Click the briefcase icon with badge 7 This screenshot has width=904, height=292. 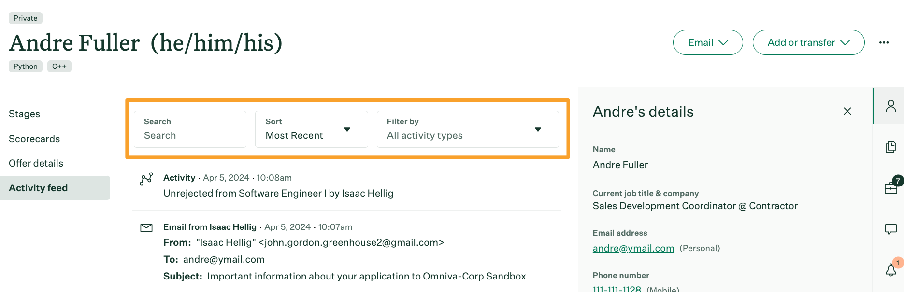(890, 188)
